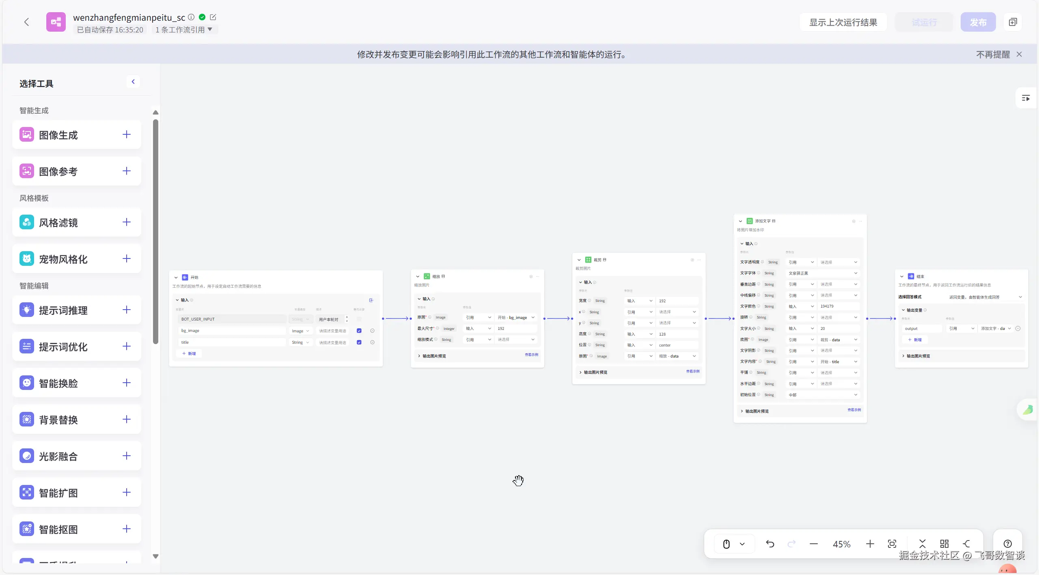Expand the 1 条工作流引用 dropdown
Screen dimensions: 1039x575
184,30
